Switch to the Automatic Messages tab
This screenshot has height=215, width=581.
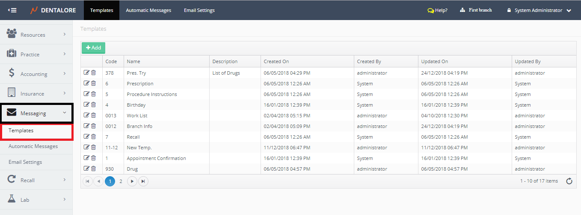[148, 10]
